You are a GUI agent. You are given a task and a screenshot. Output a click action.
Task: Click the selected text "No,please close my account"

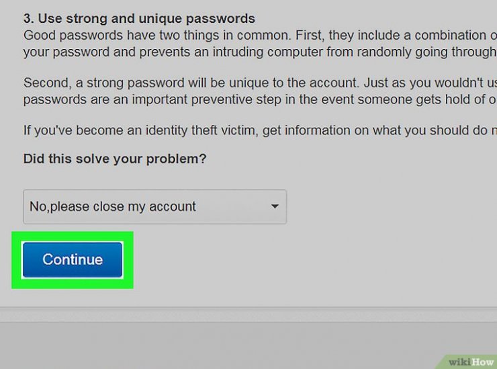[113, 207]
